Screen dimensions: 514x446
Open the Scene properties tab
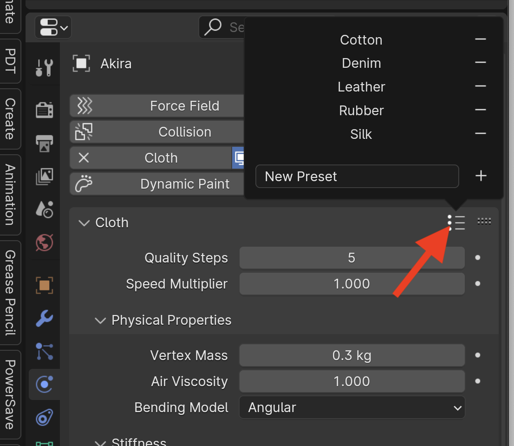(44, 210)
